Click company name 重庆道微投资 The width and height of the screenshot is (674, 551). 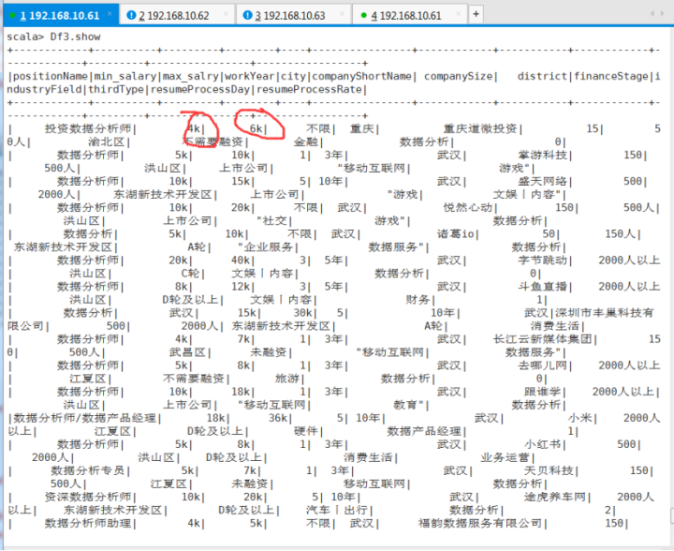point(480,128)
